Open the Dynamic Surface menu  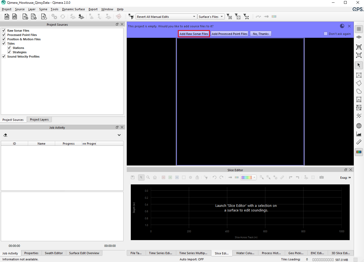click(73, 9)
